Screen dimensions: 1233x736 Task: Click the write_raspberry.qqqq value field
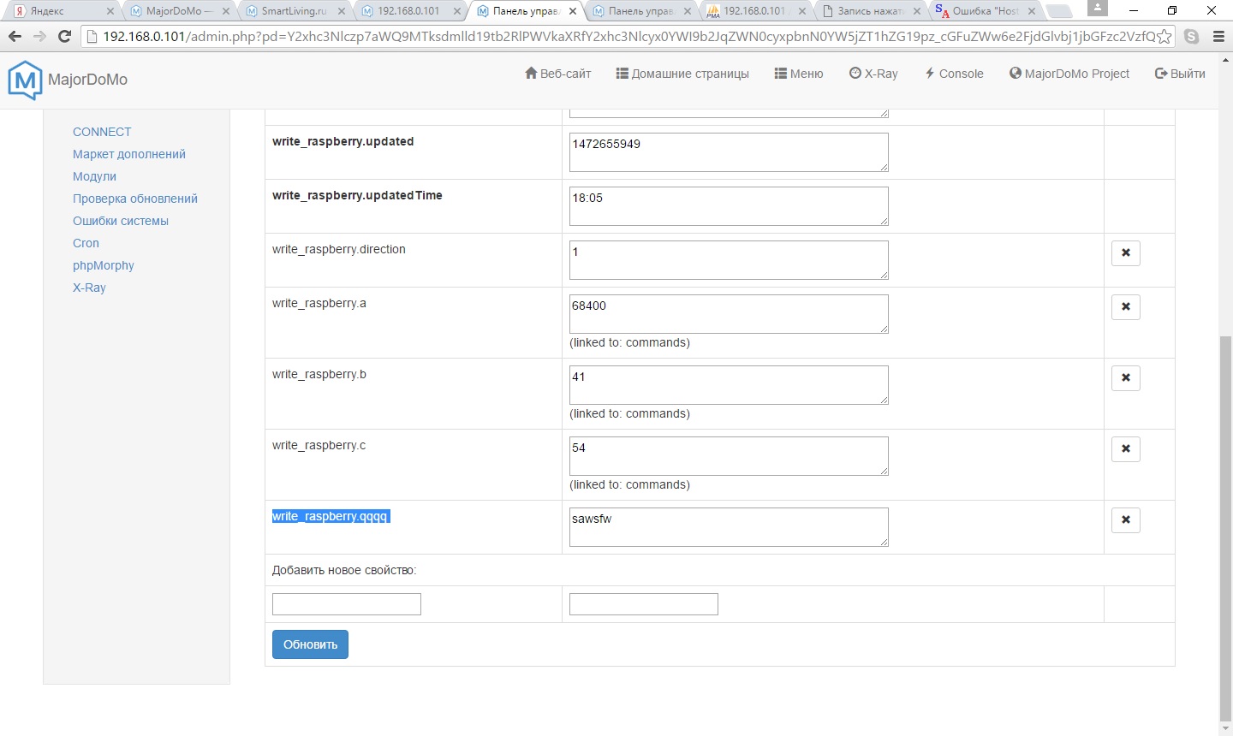coord(729,527)
